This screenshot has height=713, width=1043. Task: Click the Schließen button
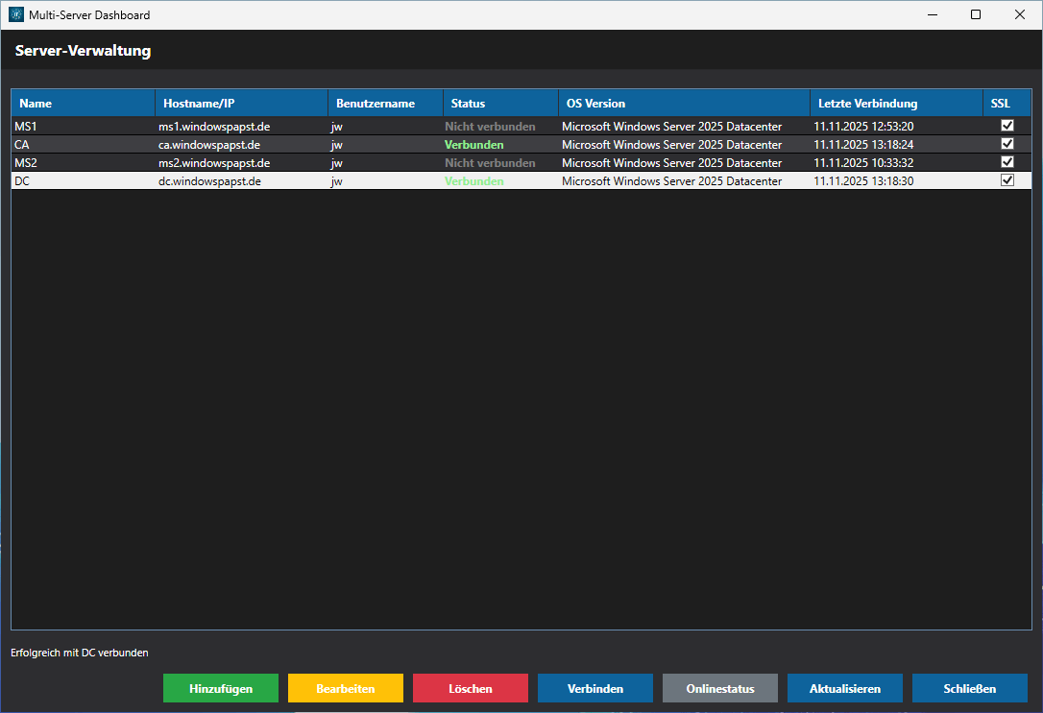[970, 688]
